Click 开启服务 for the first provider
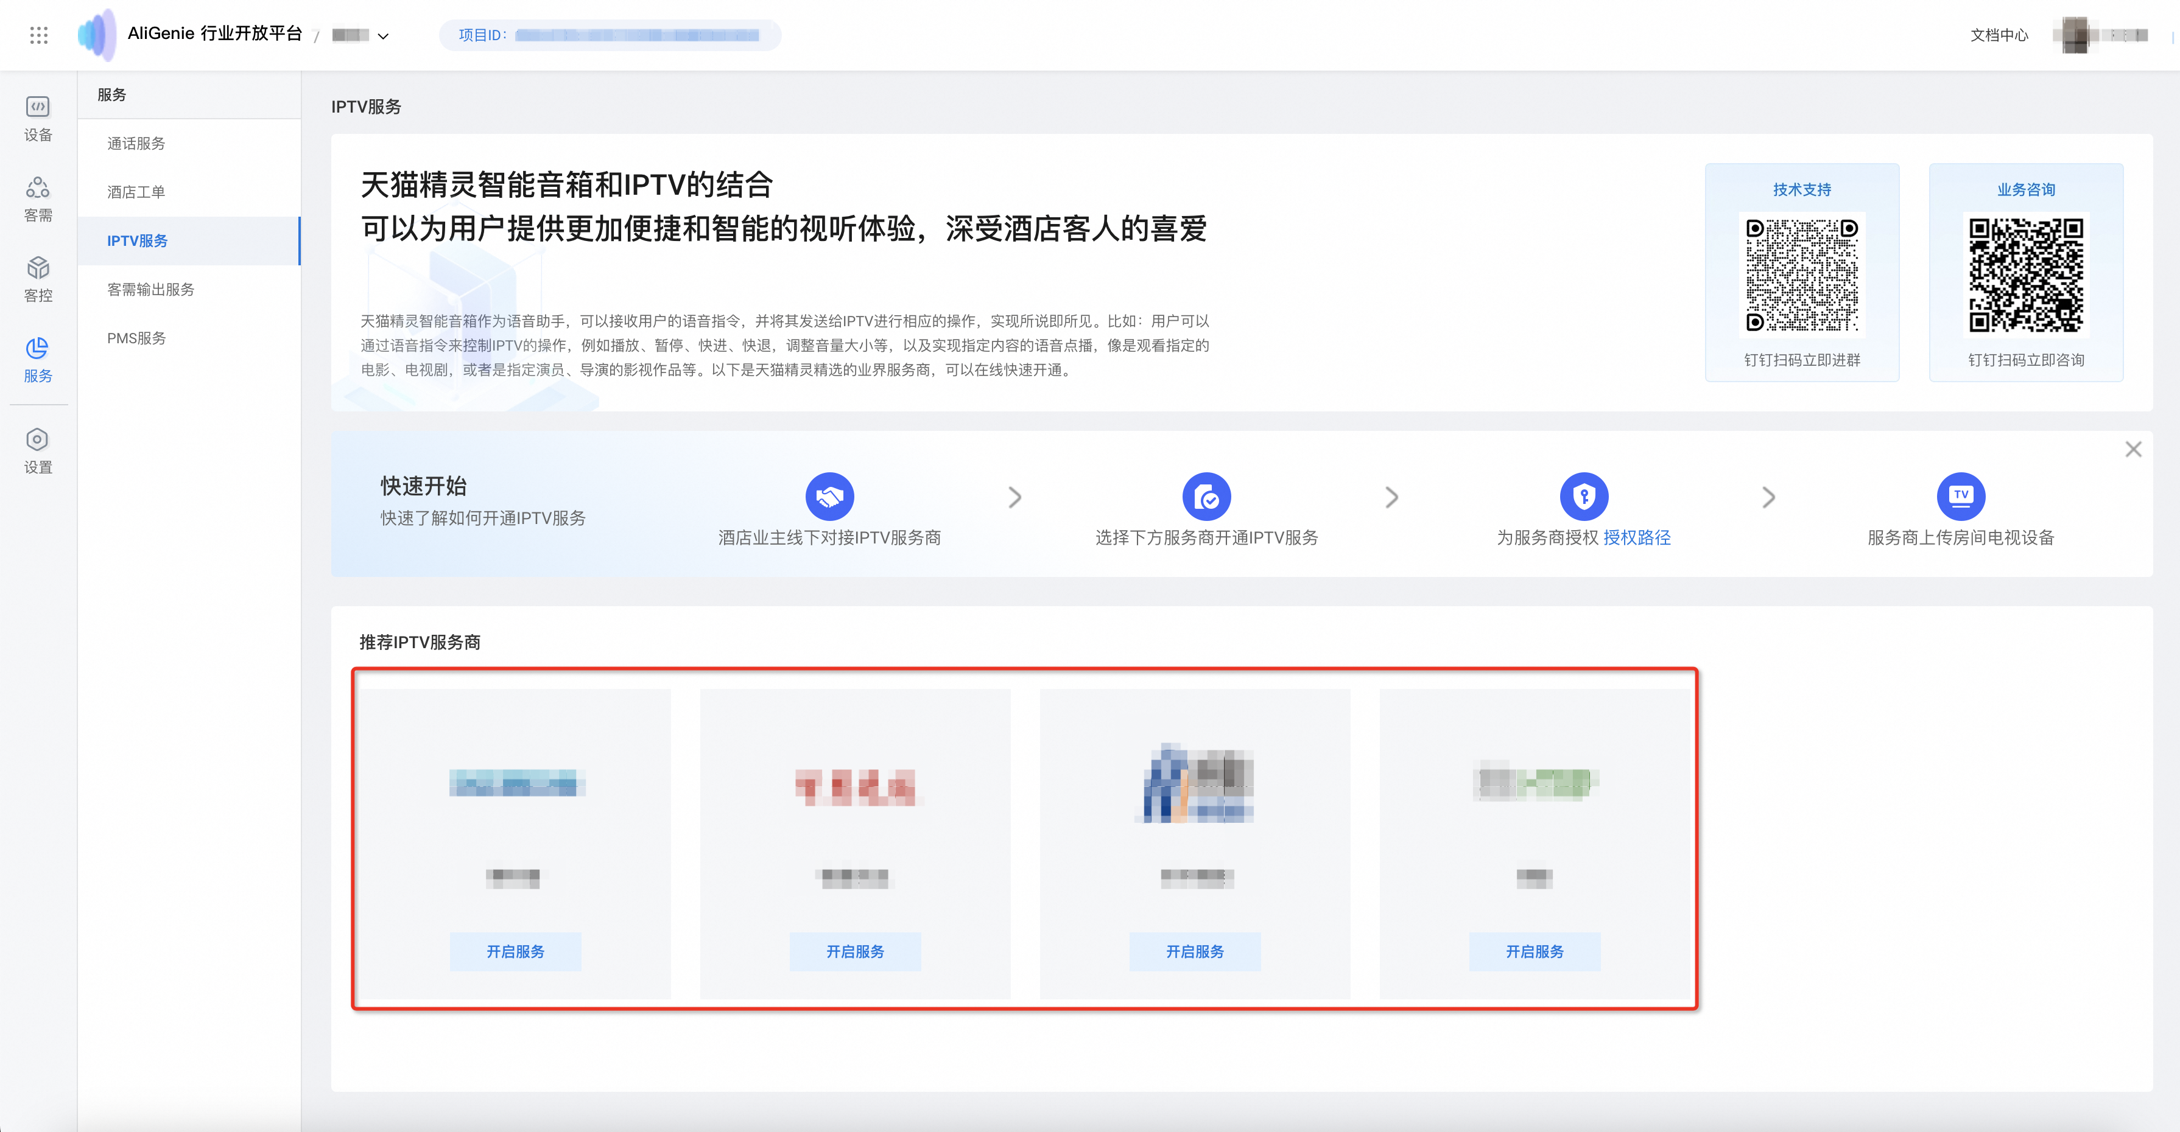The width and height of the screenshot is (2180, 1132). click(x=515, y=951)
